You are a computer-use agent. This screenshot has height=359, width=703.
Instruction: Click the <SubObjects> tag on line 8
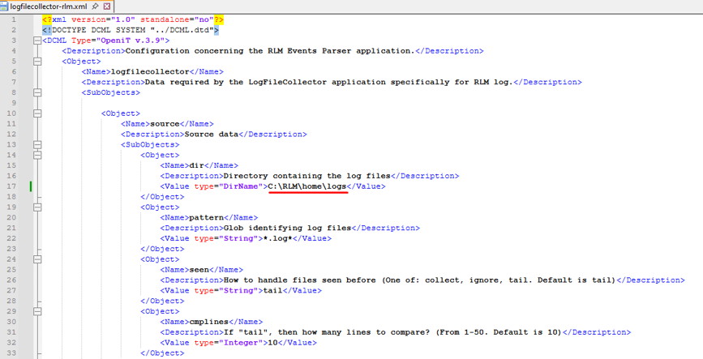tap(111, 92)
